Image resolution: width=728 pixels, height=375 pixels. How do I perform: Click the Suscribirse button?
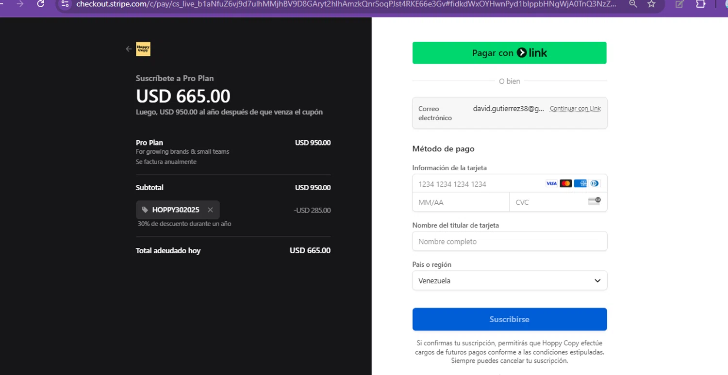point(510,319)
